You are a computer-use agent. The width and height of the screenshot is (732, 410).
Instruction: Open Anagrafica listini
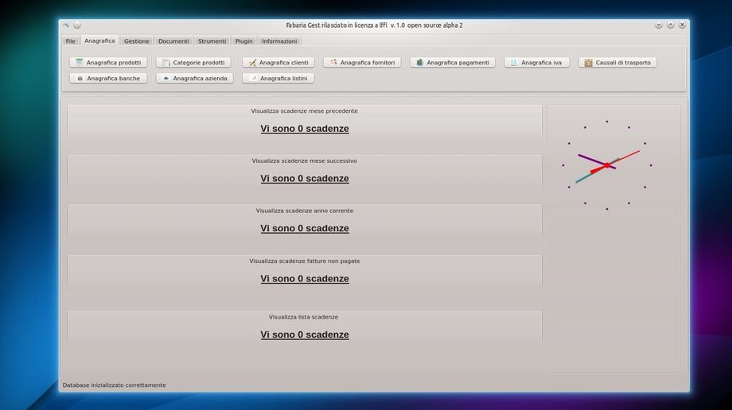pyautogui.click(x=278, y=79)
